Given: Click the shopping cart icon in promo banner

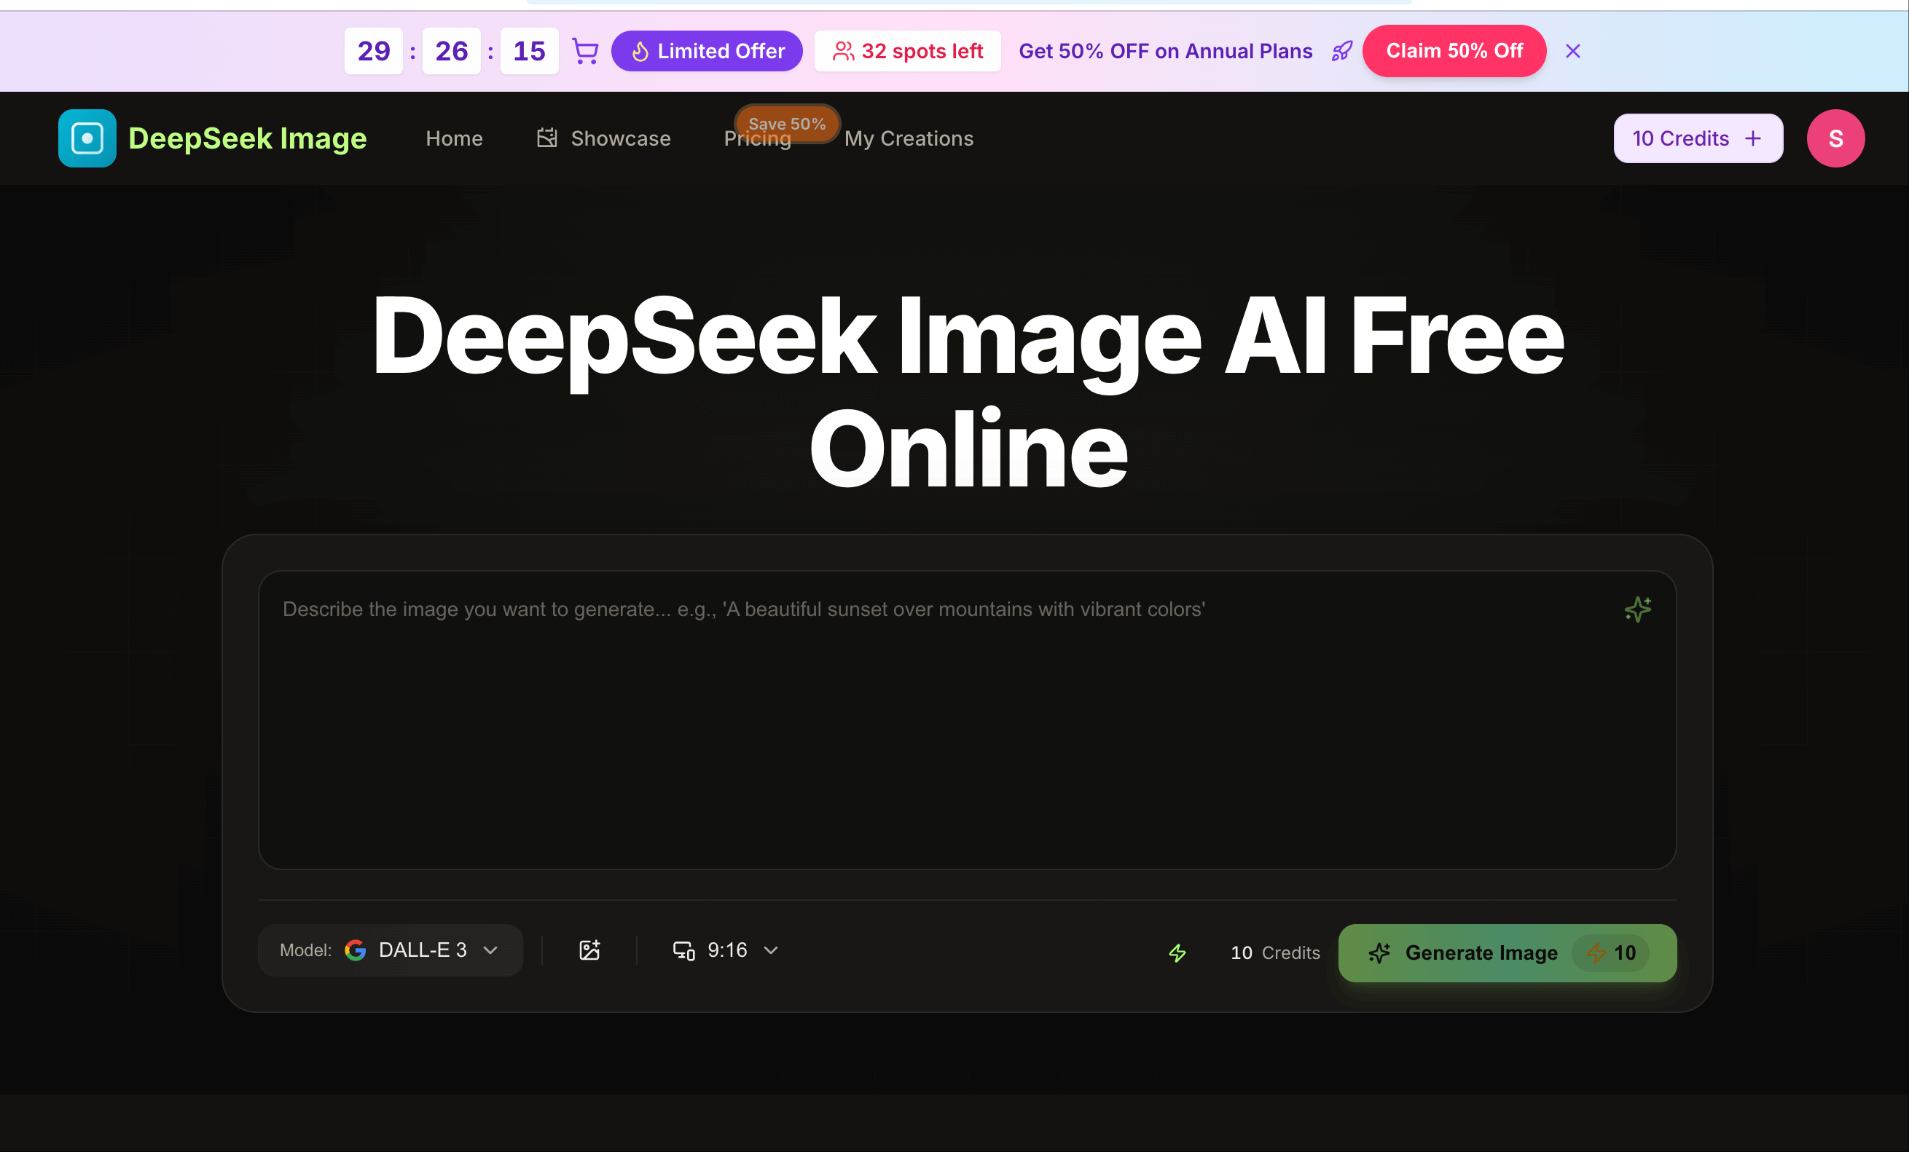Looking at the screenshot, I should (585, 50).
